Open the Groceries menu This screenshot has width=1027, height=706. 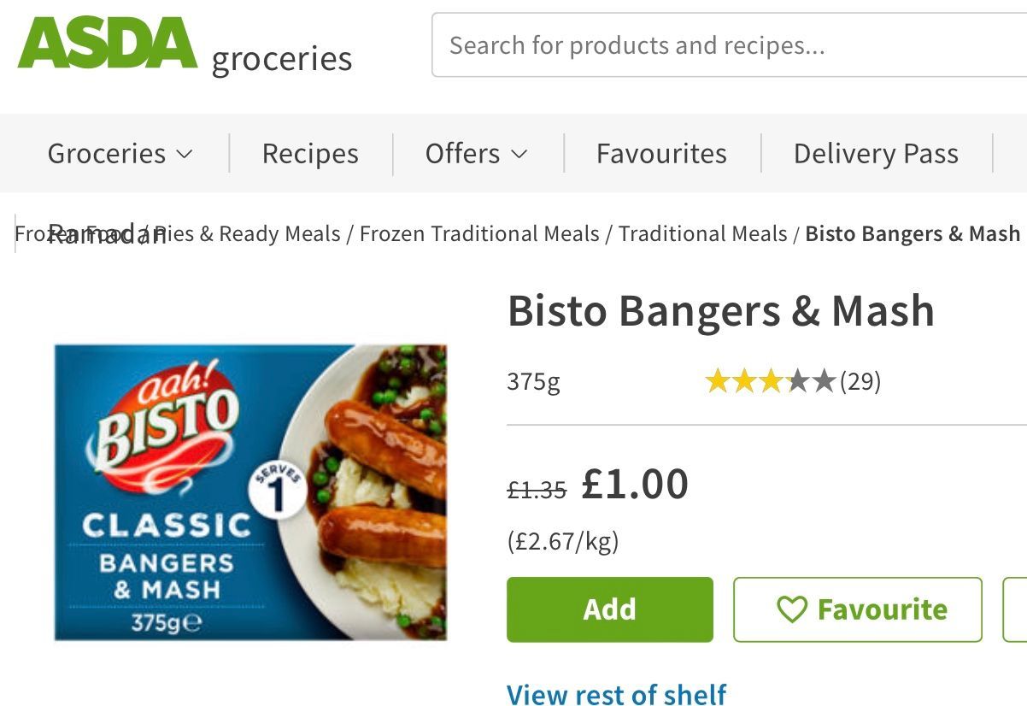120,154
